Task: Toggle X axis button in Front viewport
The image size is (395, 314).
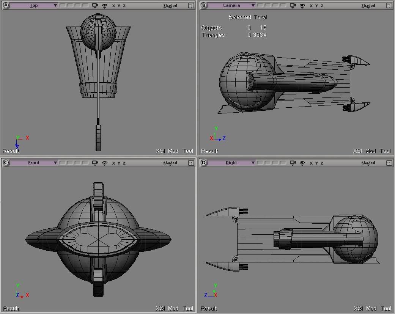Action: coord(113,163)
